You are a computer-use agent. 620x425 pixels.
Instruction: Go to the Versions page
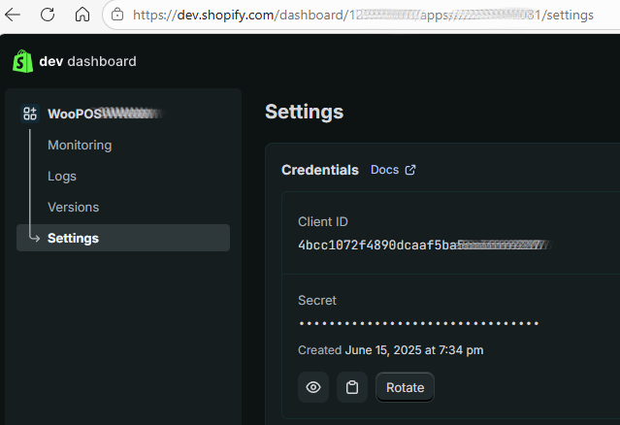click(x=73, y=207)
